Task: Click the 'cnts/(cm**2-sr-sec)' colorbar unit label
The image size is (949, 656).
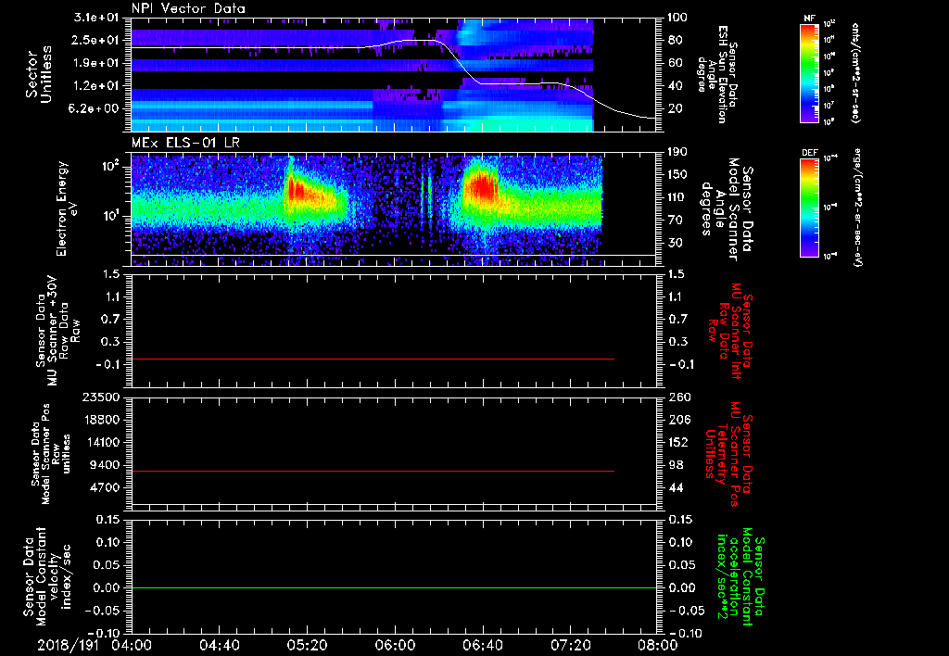Action: (x=855, y=73)
